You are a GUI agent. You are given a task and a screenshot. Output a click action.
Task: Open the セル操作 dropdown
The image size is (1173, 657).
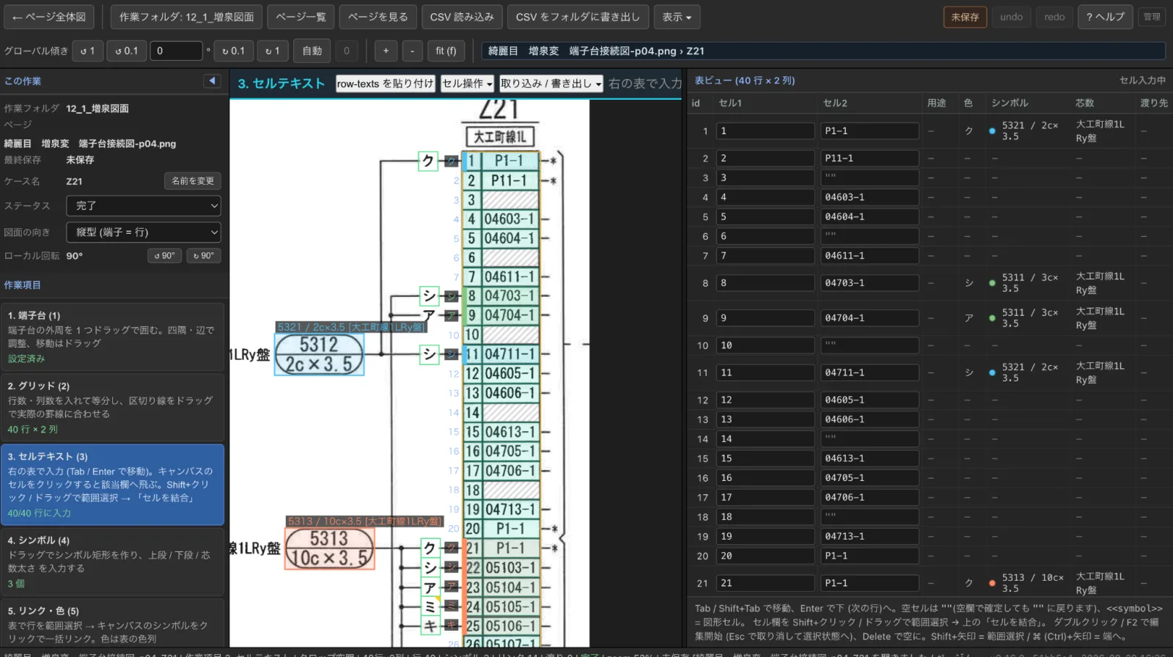pyautogui.click(x=467, y=84)
